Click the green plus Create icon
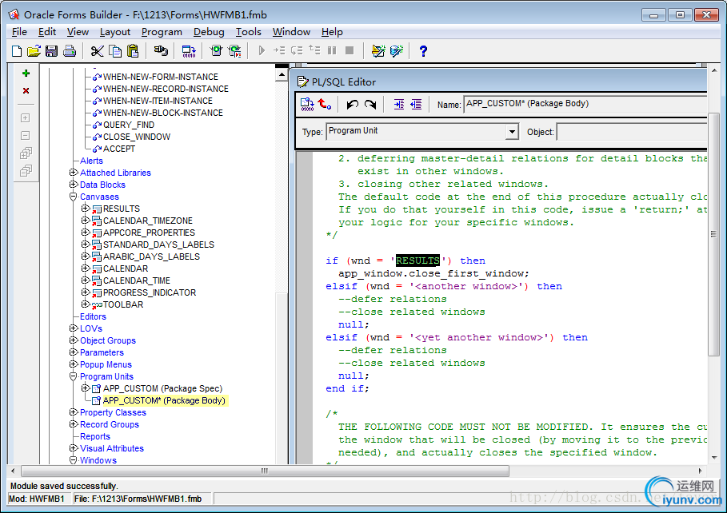This screenshot has height=513, width=727. (x=26, y=74)
